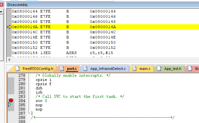Click the 'nop' on line 286

click(39, 109)
